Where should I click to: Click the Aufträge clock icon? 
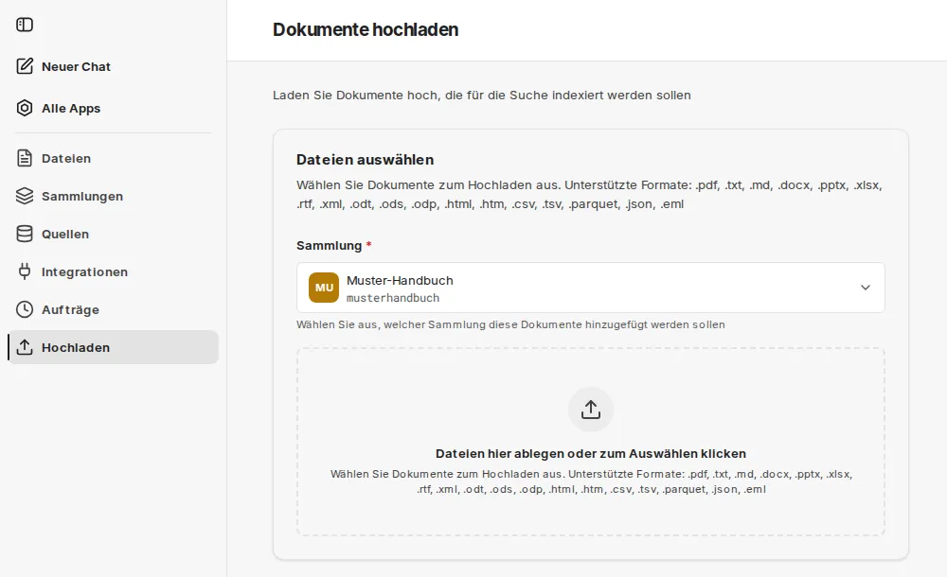pos(25,309)
